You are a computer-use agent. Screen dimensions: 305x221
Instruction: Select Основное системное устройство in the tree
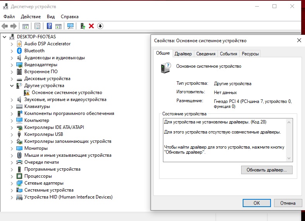[x=67, y=93]
